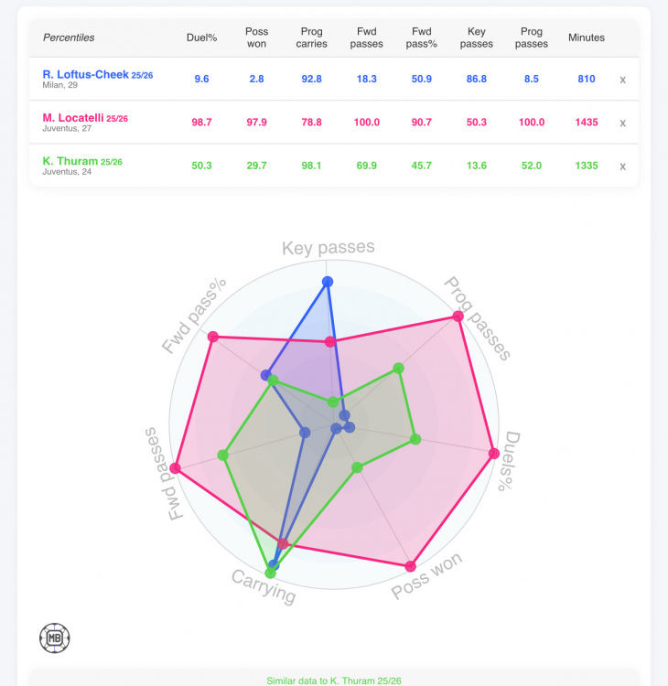Sort by Key passes column header
This screenshot has width=668, height=686.
(x=477, y=38)
